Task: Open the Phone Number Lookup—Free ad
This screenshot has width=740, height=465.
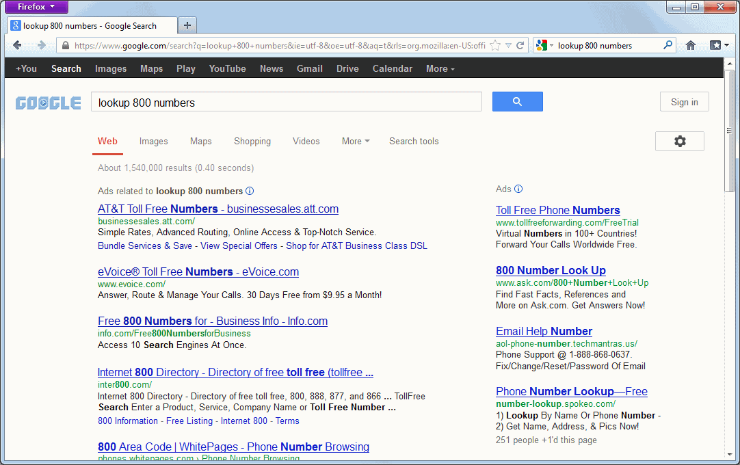Action: (572, 391)
